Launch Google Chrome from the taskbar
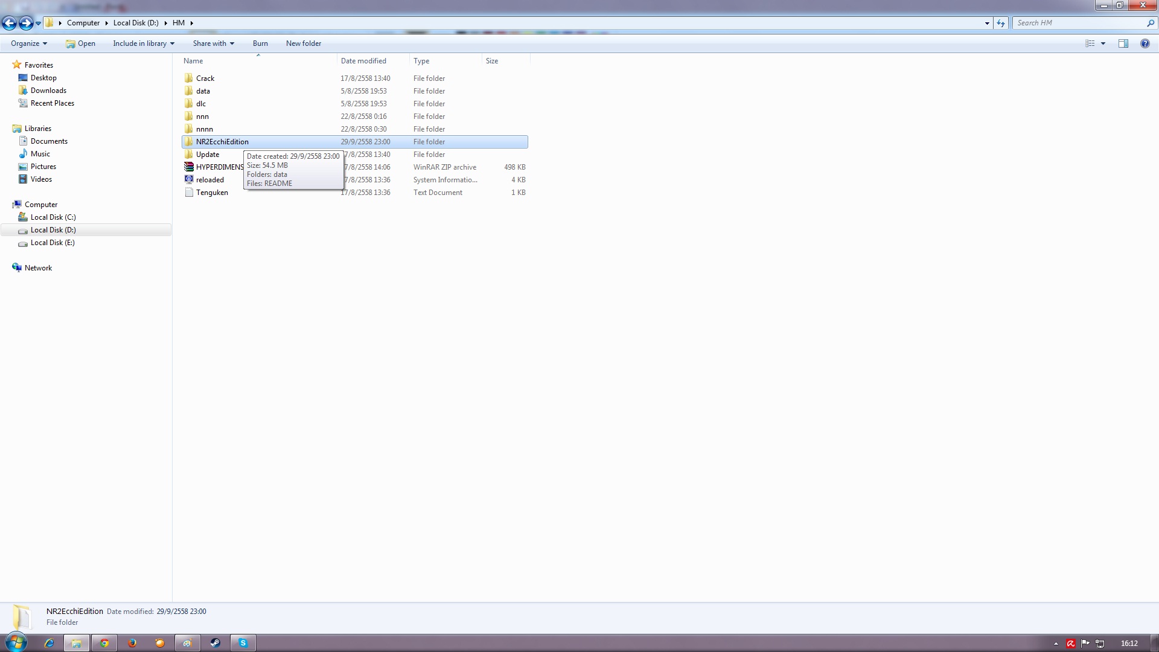 (104, 643)
